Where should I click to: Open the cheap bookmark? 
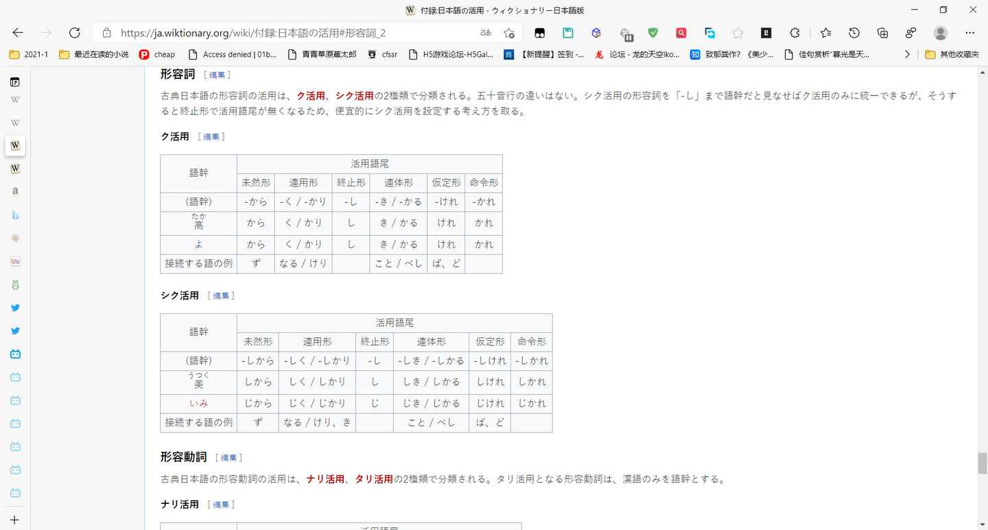[157, 54]
